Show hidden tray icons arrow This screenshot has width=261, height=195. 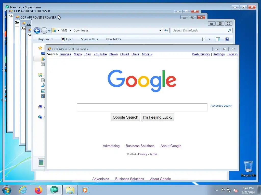point(217,190)
